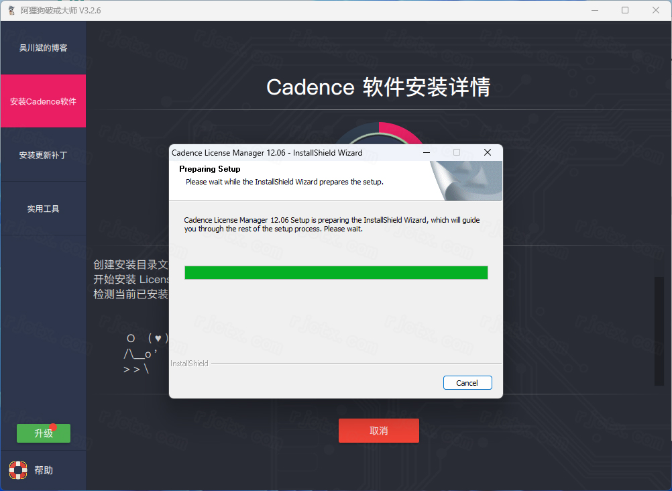Switch to the 安装更新补丁 sidebar tab
Screen dimensions: 672x491
point(44,155)
